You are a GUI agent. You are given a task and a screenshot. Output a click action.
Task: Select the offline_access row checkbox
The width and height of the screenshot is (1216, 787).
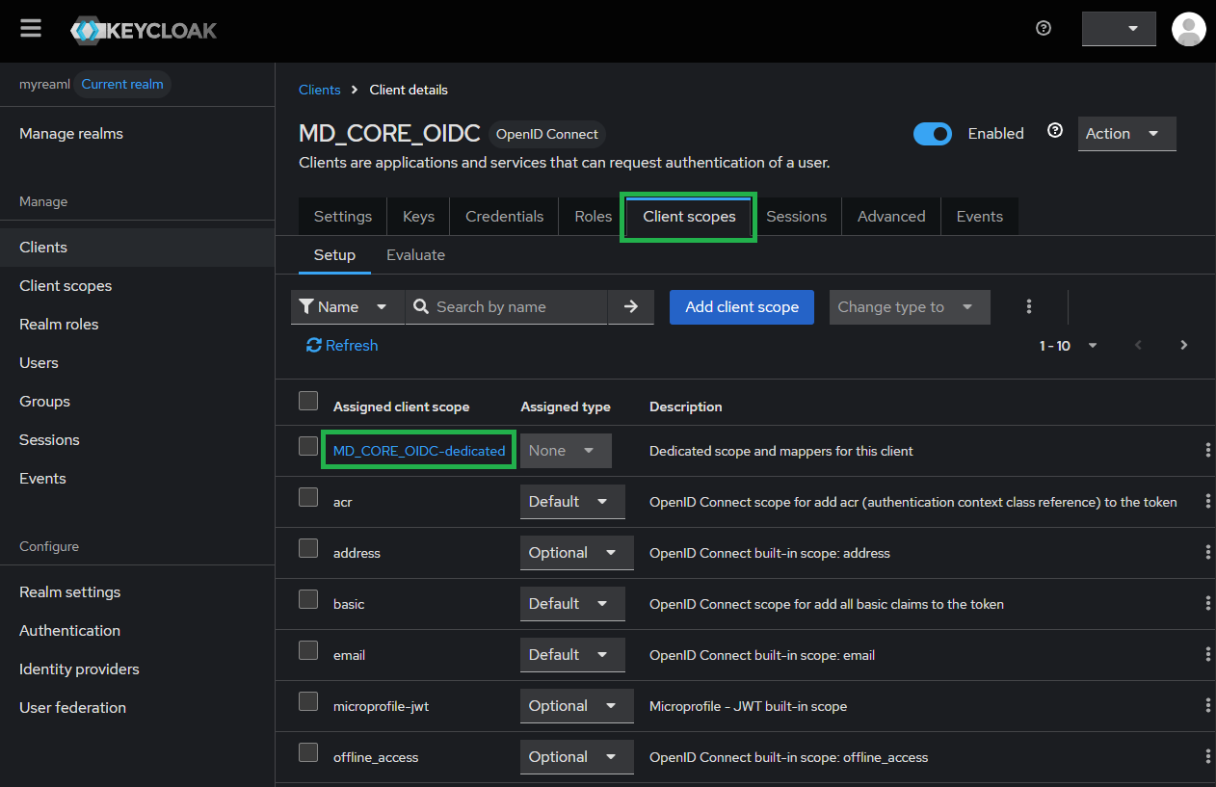click(308, 752)
